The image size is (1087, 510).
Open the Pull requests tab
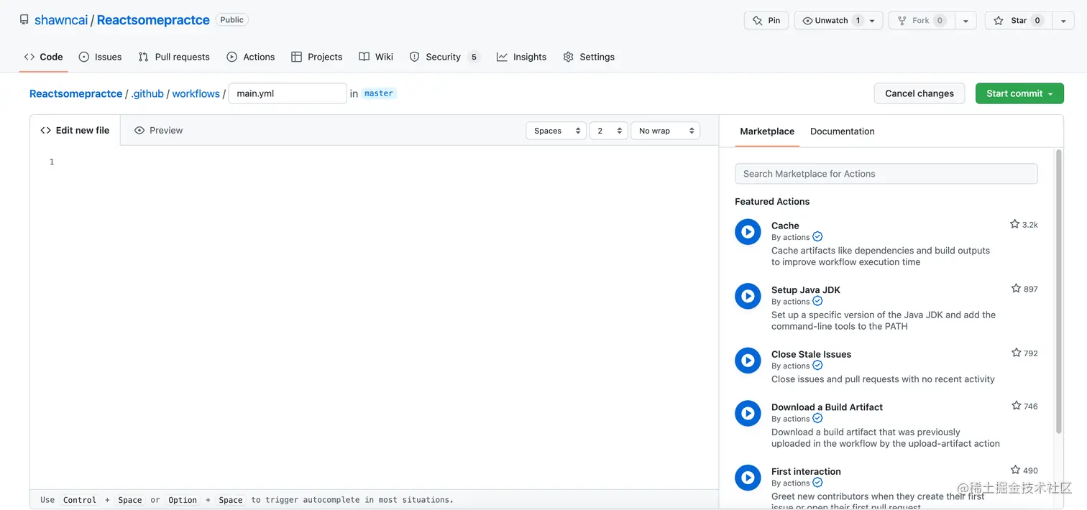click(x=174, y=57)
